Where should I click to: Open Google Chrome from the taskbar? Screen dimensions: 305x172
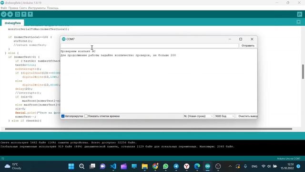(155, 166)
